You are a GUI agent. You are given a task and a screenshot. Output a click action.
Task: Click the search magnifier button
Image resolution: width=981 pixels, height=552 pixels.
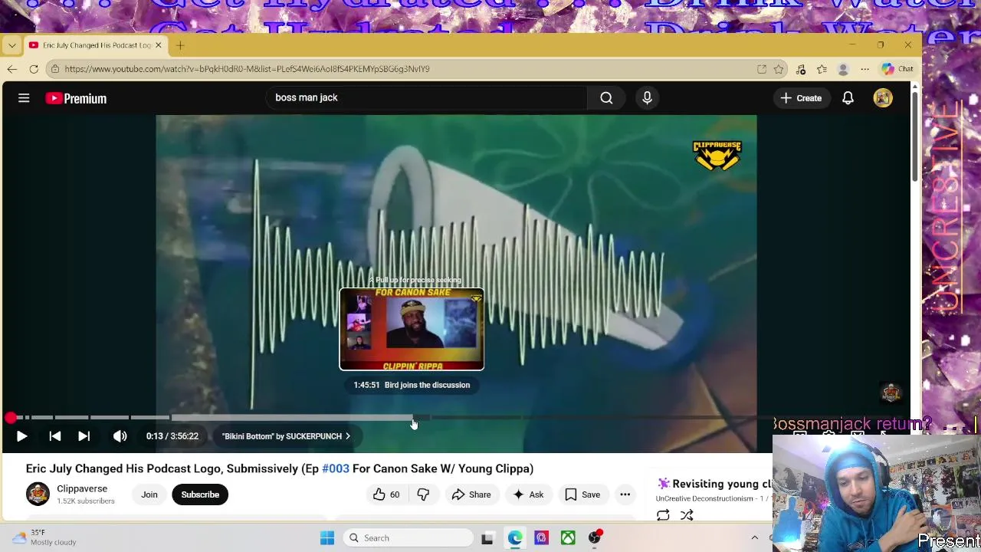[x=606, y=98]
